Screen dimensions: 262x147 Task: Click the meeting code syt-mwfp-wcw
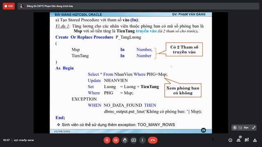[x=24, y=140]
